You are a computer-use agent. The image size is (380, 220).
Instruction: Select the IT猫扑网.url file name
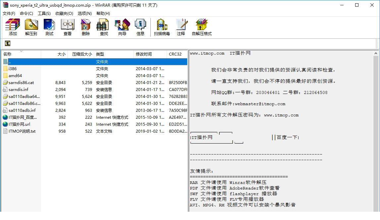(x=20, y=124)
